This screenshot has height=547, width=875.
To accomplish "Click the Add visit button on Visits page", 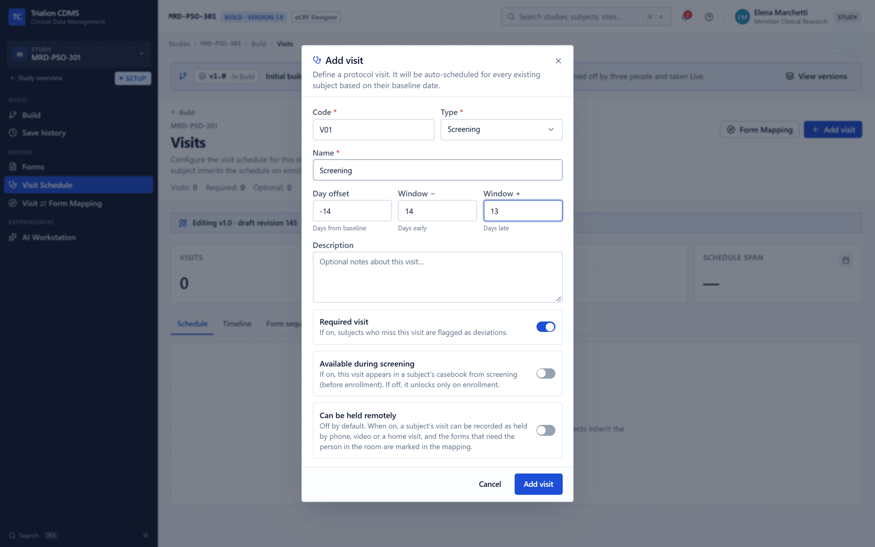I will click(x=833, y=130).
